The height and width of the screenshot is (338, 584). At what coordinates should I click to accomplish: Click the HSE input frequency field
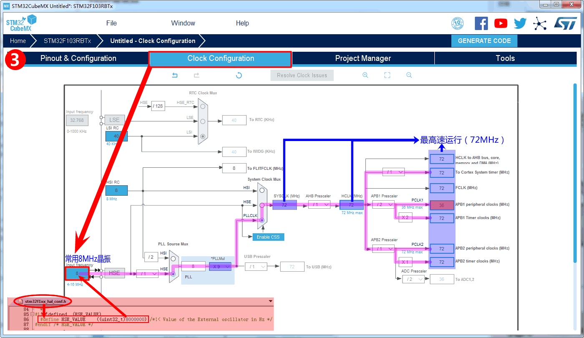pyautogui.click(x=77, y=273)
